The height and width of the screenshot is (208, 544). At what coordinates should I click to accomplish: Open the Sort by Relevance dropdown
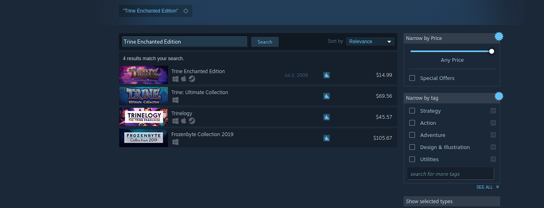point(370,42)
